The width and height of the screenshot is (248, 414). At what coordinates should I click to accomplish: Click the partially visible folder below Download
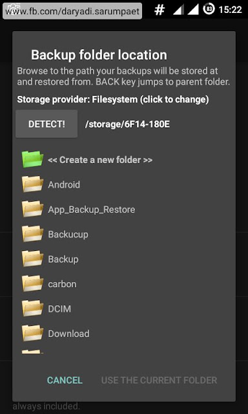pyautogui.click(x=32, y=352)
